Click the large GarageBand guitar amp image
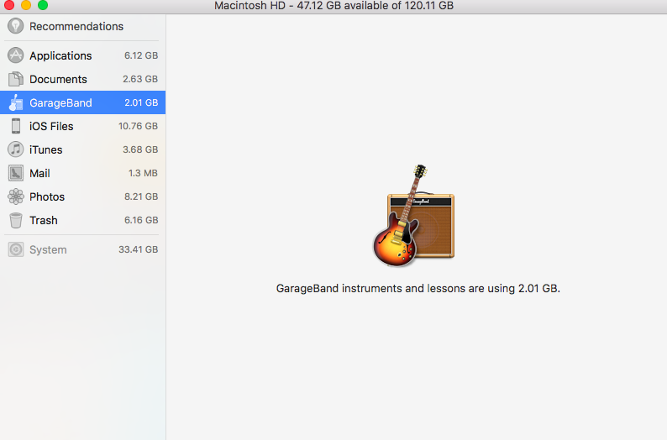Screen dimensions: 667x440 point(413,216)
